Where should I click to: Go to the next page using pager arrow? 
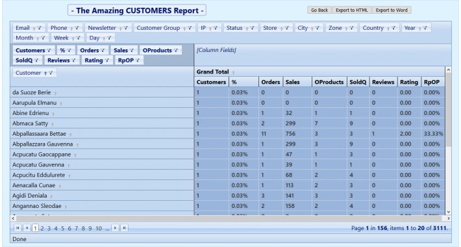click(x=116, y=228)
